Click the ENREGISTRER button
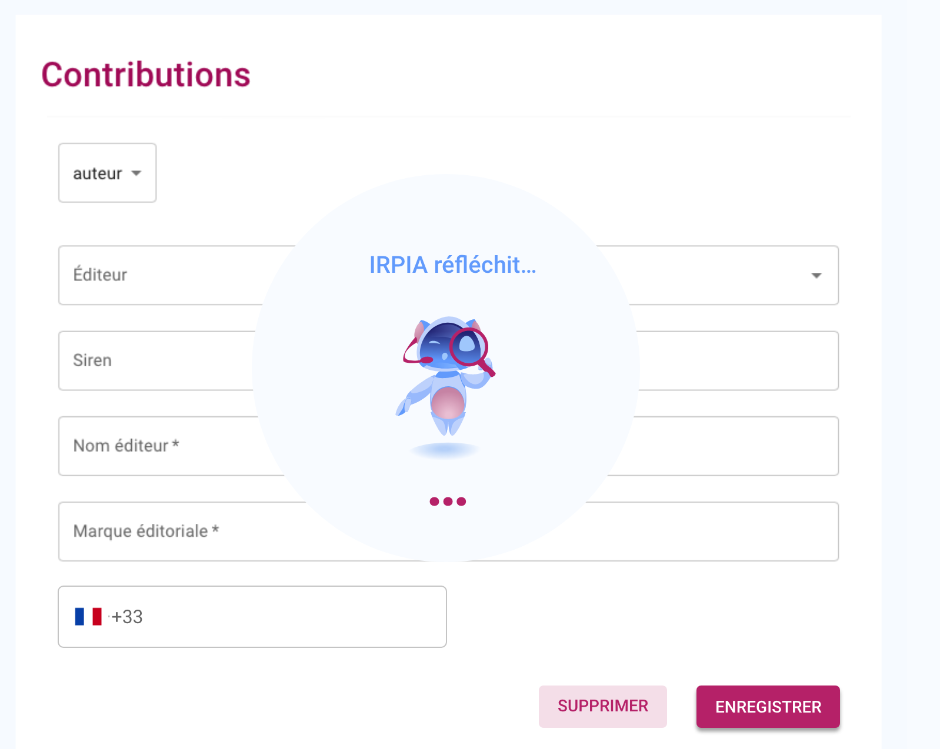 coord(768,707)
